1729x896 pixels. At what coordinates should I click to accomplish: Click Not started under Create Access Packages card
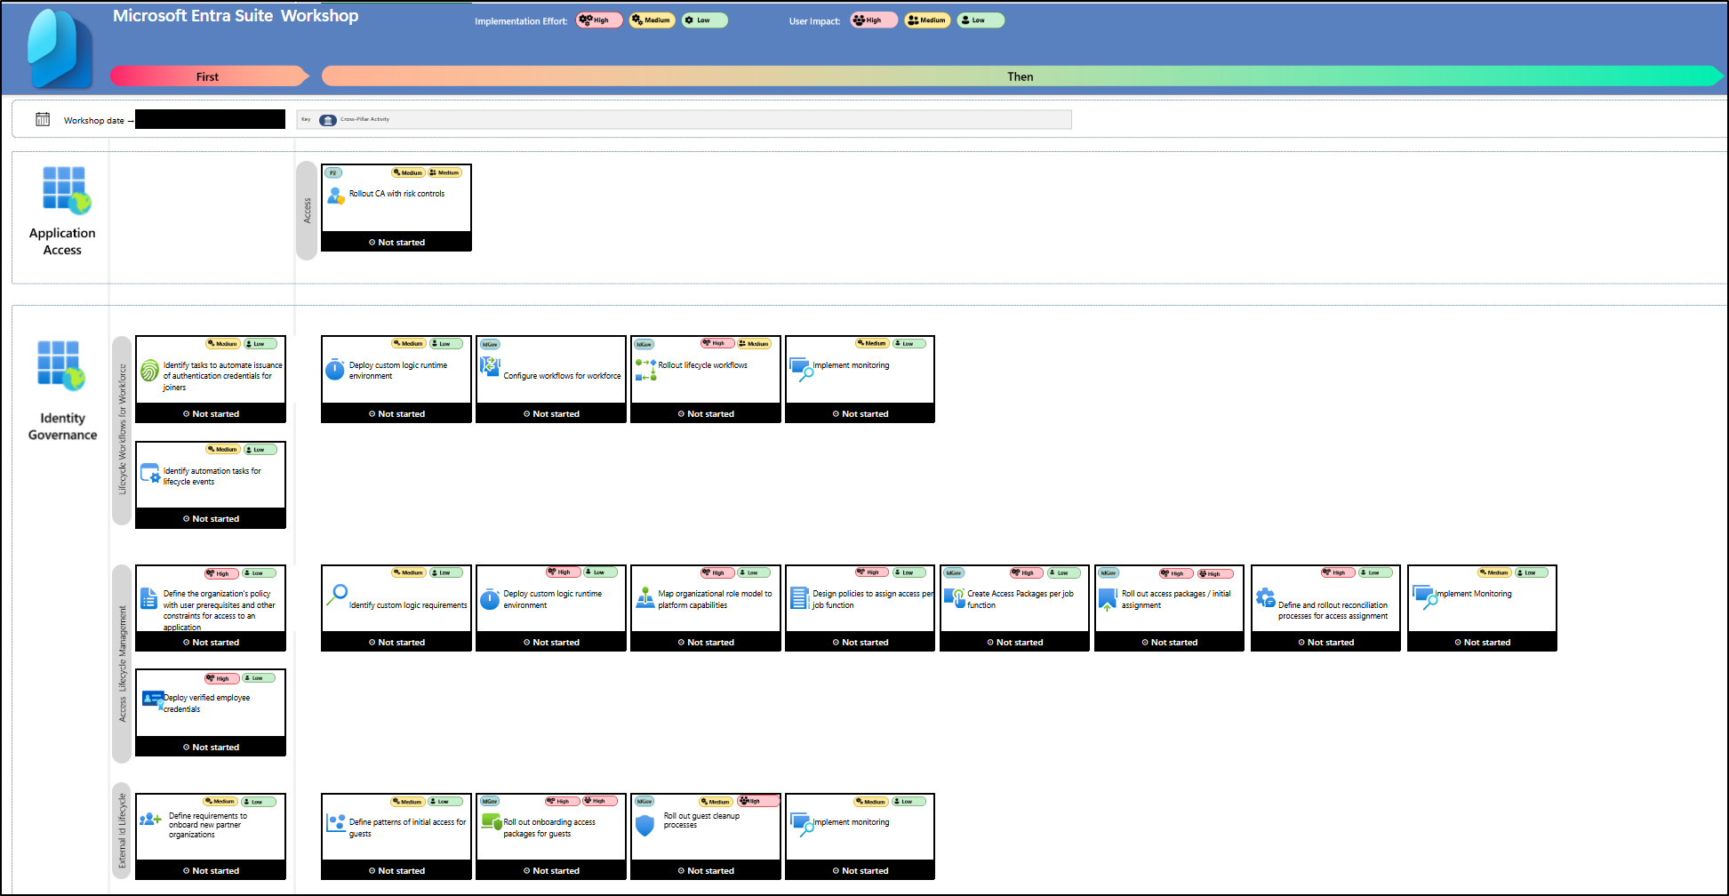click(1014, 642)
